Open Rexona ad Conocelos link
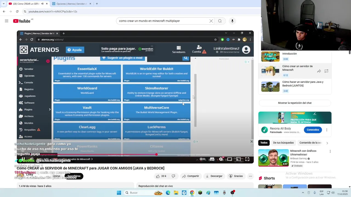 313,130
